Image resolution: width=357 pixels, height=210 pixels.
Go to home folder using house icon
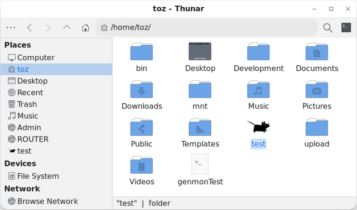click(x=85, y=28)
